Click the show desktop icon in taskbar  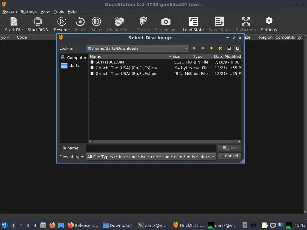coord(61,226)
